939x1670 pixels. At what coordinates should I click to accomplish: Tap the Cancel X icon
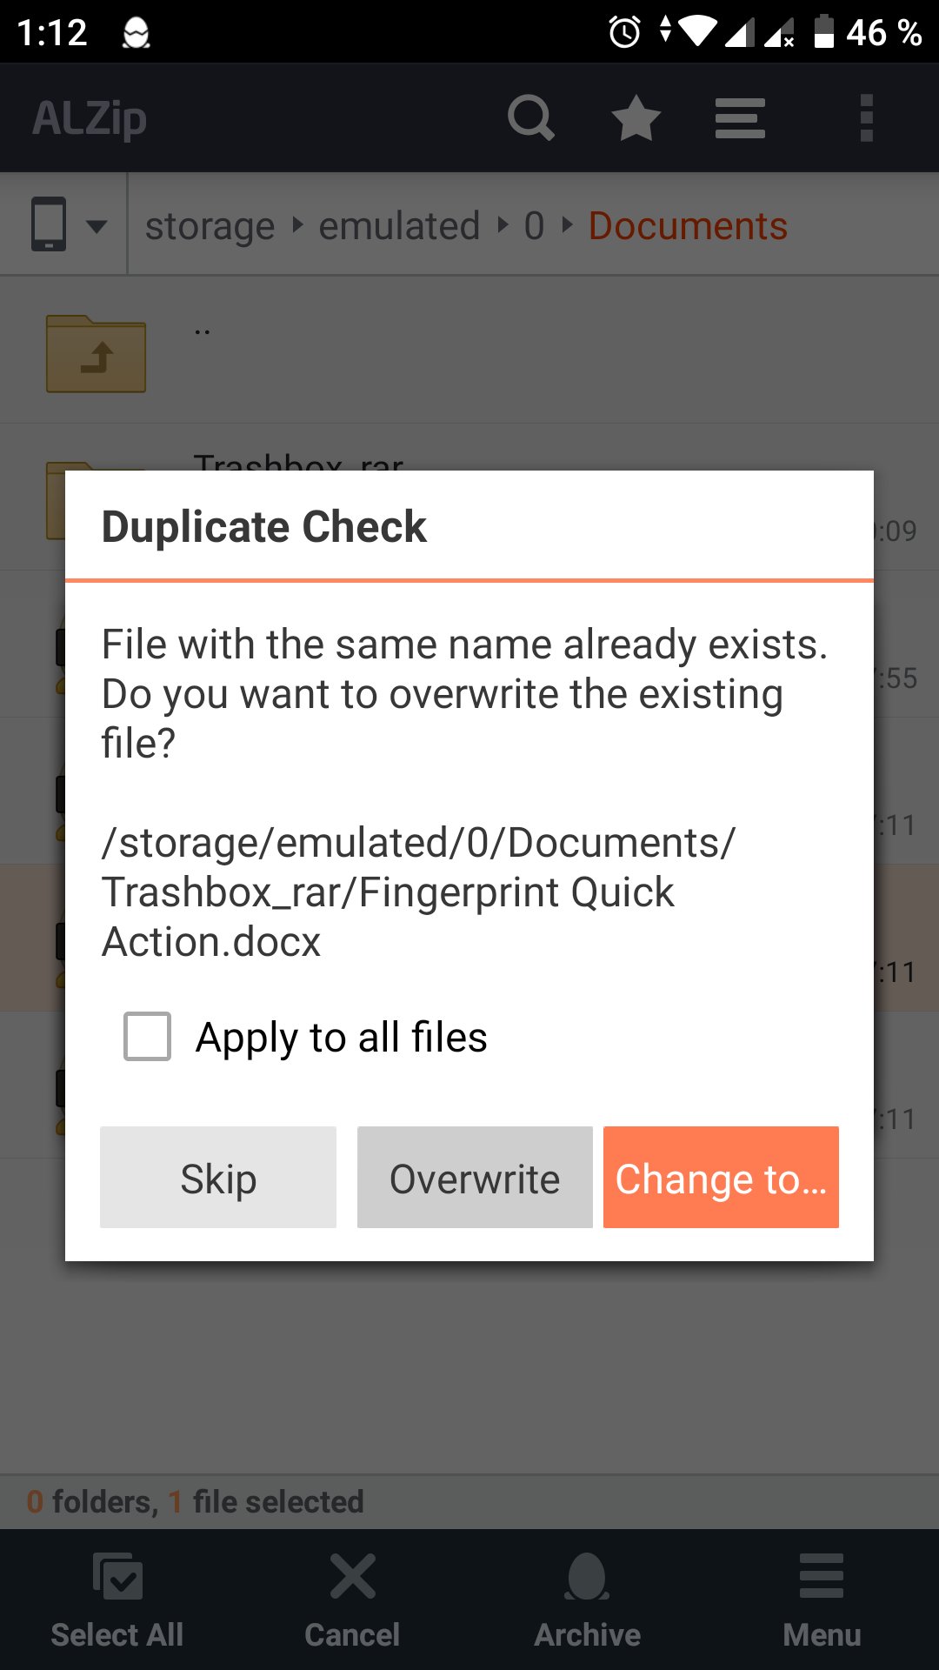tap(353, 1576)
